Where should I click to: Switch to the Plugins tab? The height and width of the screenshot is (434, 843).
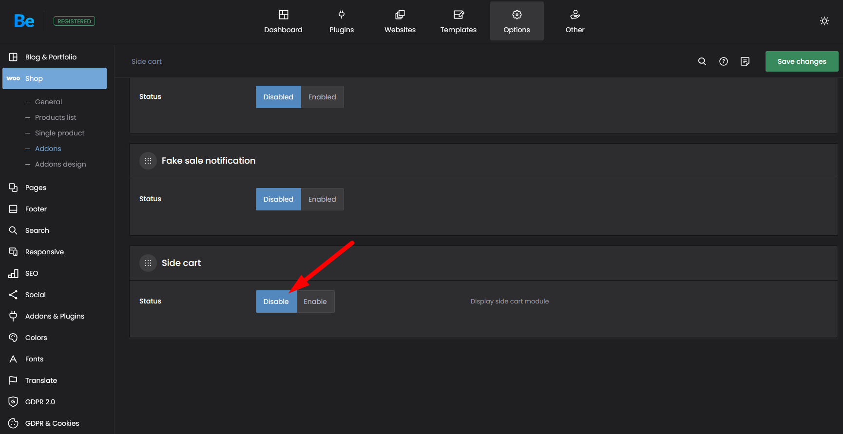click(341, 21)
